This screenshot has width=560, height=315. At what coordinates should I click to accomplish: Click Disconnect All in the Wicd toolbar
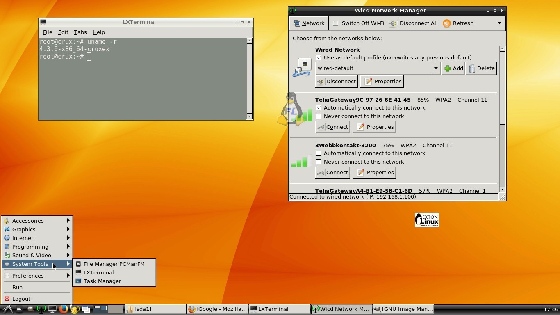pos(413,23)
